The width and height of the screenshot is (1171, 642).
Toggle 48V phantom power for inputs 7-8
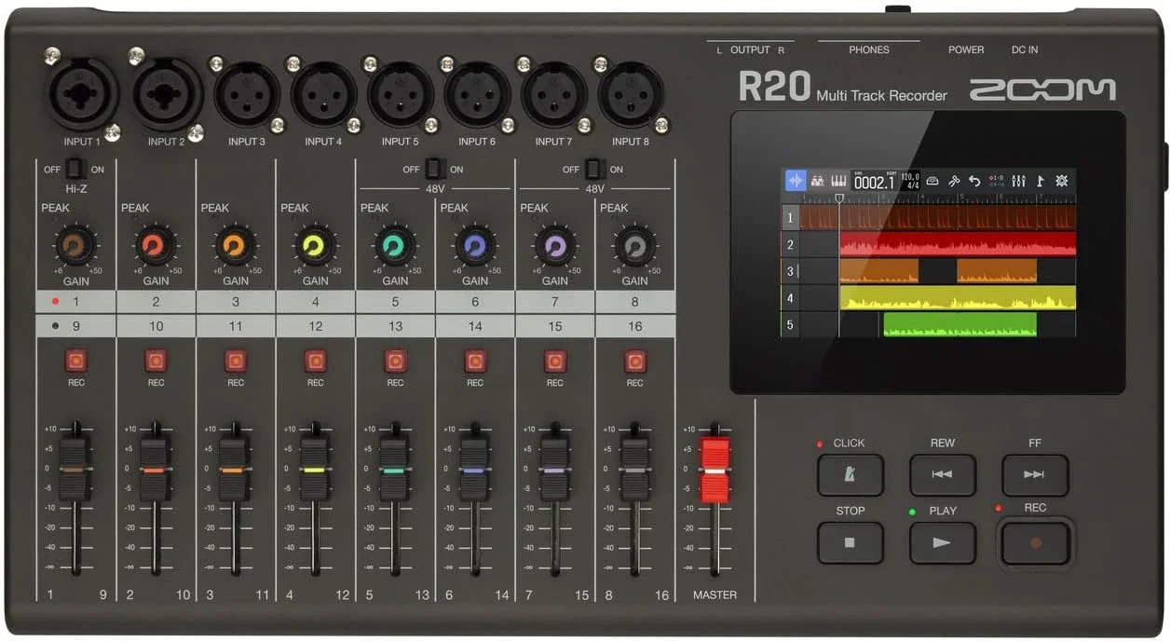(x=592, y=170)
